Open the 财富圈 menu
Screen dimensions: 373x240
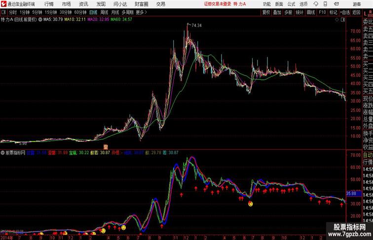click(x=141, y=4)
